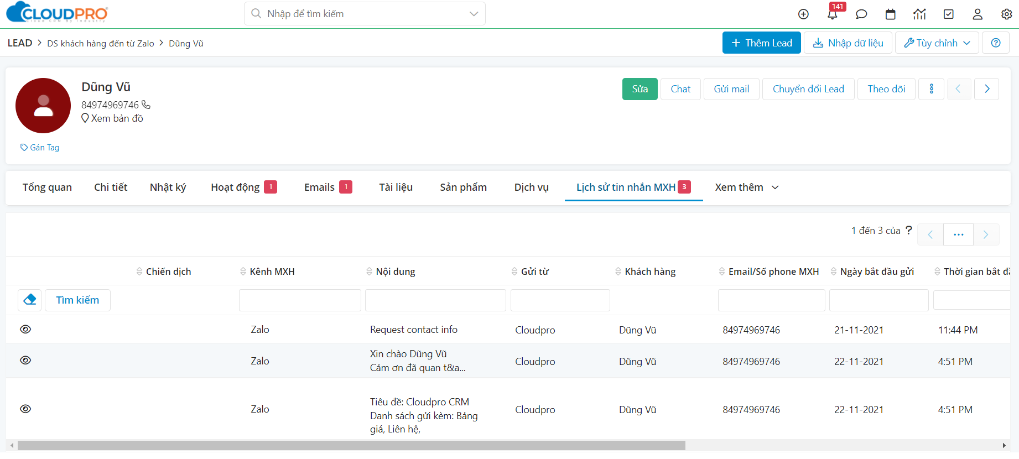
Task: Click scrollbar right arrow at table bottom
Action: 1004,446
